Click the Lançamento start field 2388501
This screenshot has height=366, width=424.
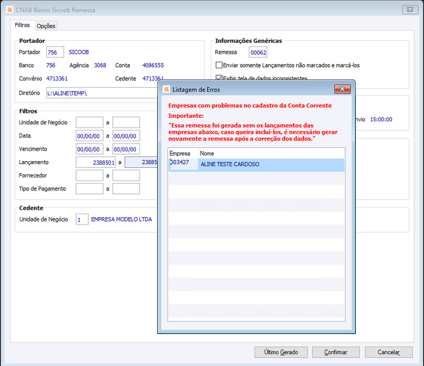point(96,162)
